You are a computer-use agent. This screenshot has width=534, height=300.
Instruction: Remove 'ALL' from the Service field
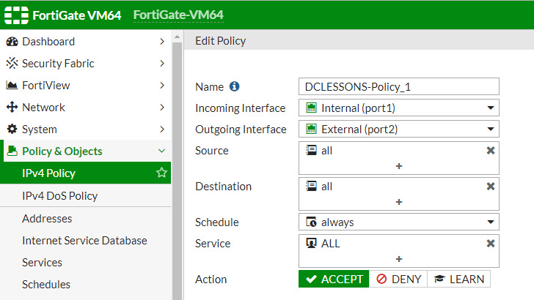click(x=491, y=243)
